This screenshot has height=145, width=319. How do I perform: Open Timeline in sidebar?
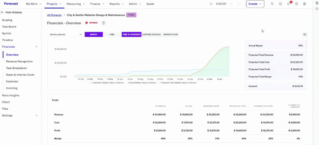pyautogui.click(x=7, y=40)
